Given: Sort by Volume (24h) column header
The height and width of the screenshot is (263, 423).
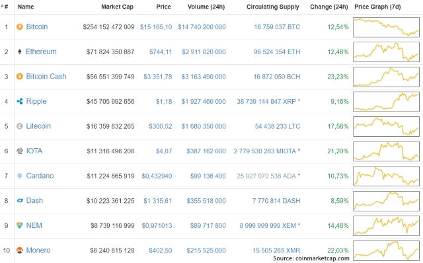Looking at the screenshot, I should (206, 7).
